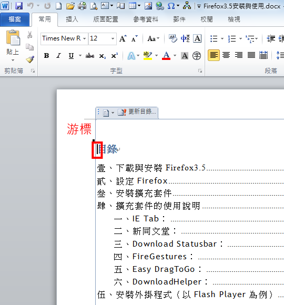The height and width of the screenshot is (305, 284).
Task: Click the phonetic guide icon
Action: point(185,38)
